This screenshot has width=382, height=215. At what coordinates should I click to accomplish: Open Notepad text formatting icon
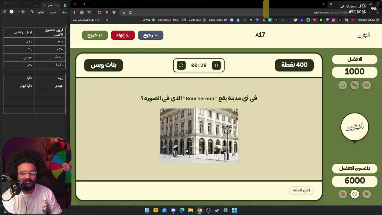point(32,12)
